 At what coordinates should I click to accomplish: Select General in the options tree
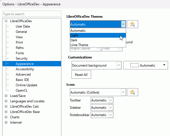tap(21, 32)
